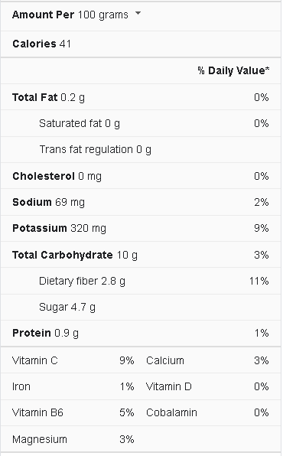Select the 100 grams amount text
The image size is (283, 456).
click(x=103, y=15)
